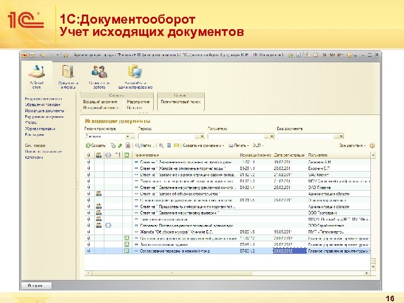Create a Входящий документ
The height and width of the screenshot is (303, 404).
tap(100, 102)
